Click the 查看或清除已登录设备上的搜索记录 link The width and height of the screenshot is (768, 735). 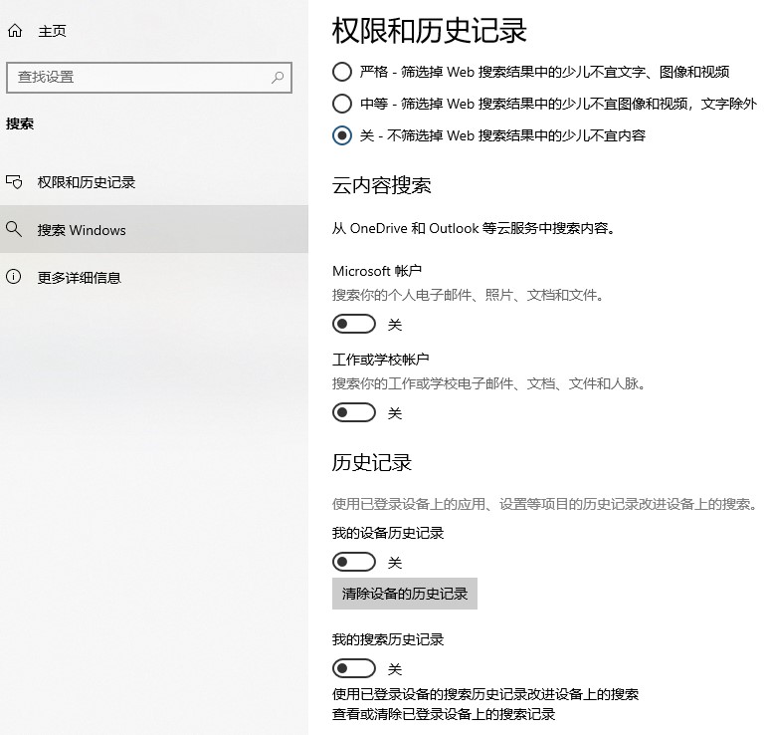pyautogui.click(x=443, y=714)
